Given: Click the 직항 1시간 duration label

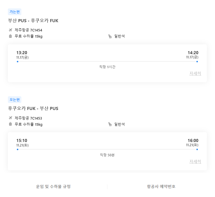Looking at the screenshot, I should (107, 67).
